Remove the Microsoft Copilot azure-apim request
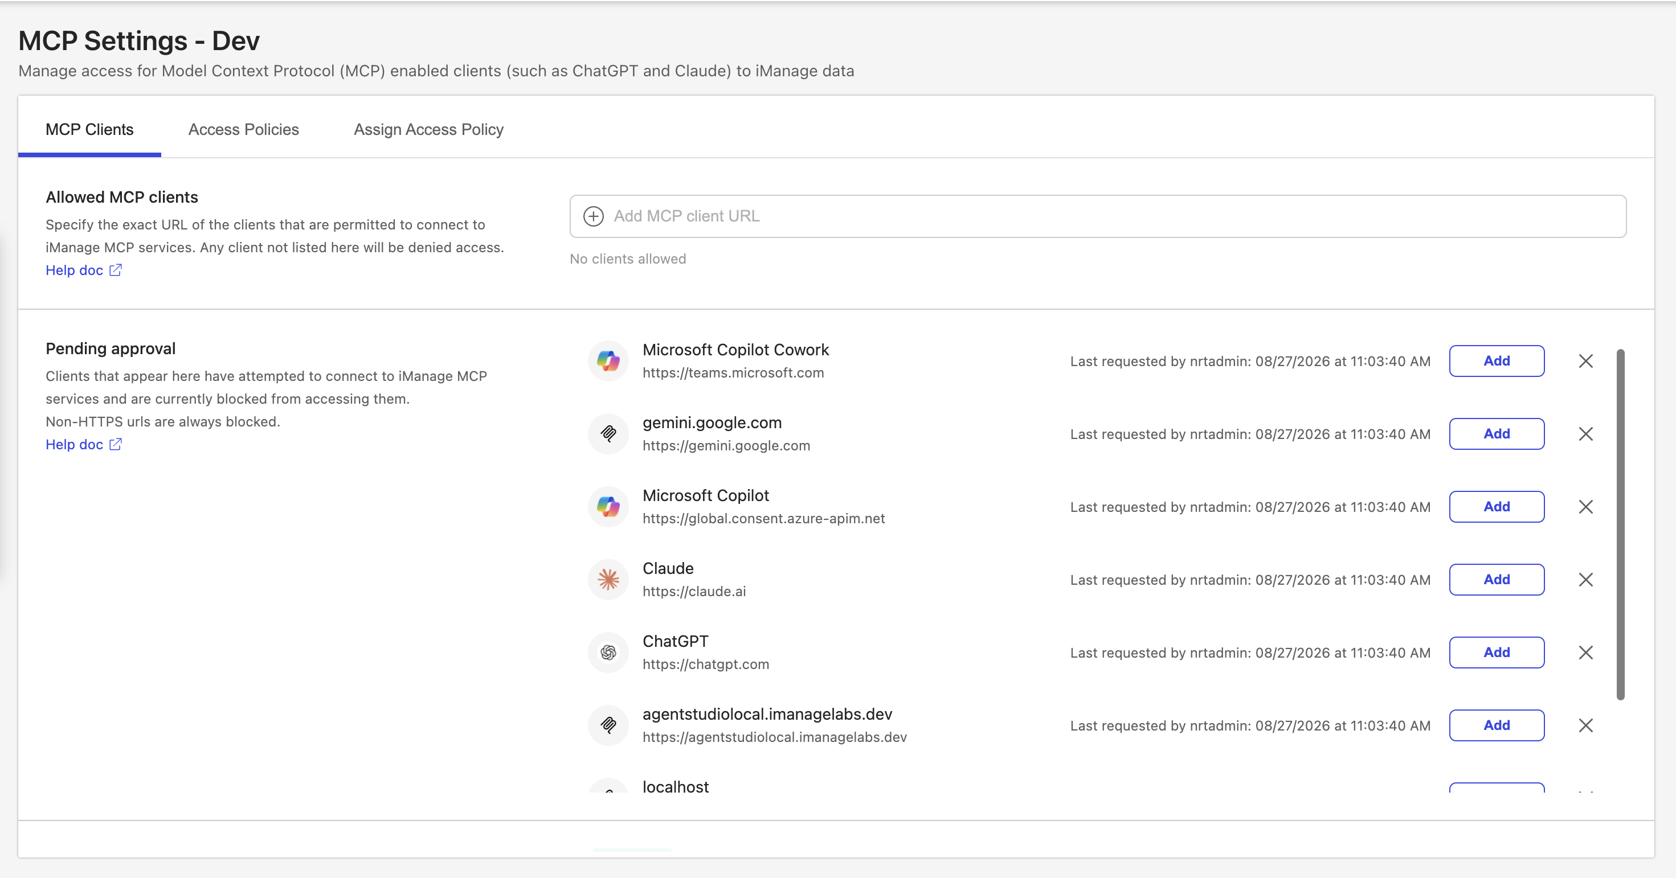The image size is (1676, 878). 1585,507
